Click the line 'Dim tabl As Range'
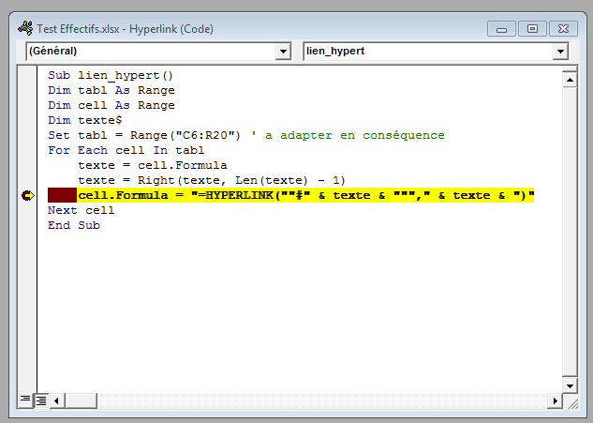The width and height of the screenshot is (593, 423). pyautogui.click(x=111, y=90)
